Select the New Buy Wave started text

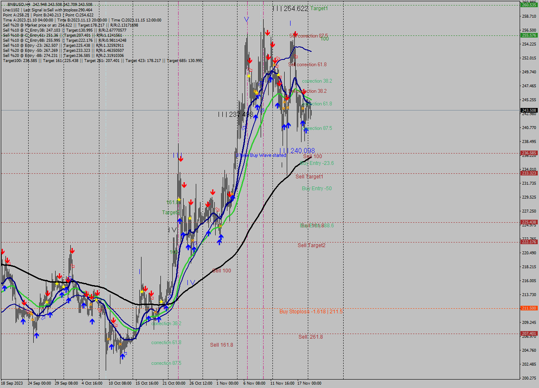[262, 155]
